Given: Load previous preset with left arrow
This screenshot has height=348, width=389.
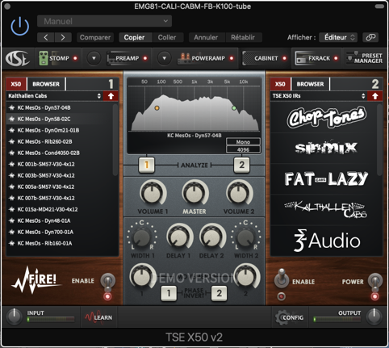Looking at the screenshot, I should [46, 37].
